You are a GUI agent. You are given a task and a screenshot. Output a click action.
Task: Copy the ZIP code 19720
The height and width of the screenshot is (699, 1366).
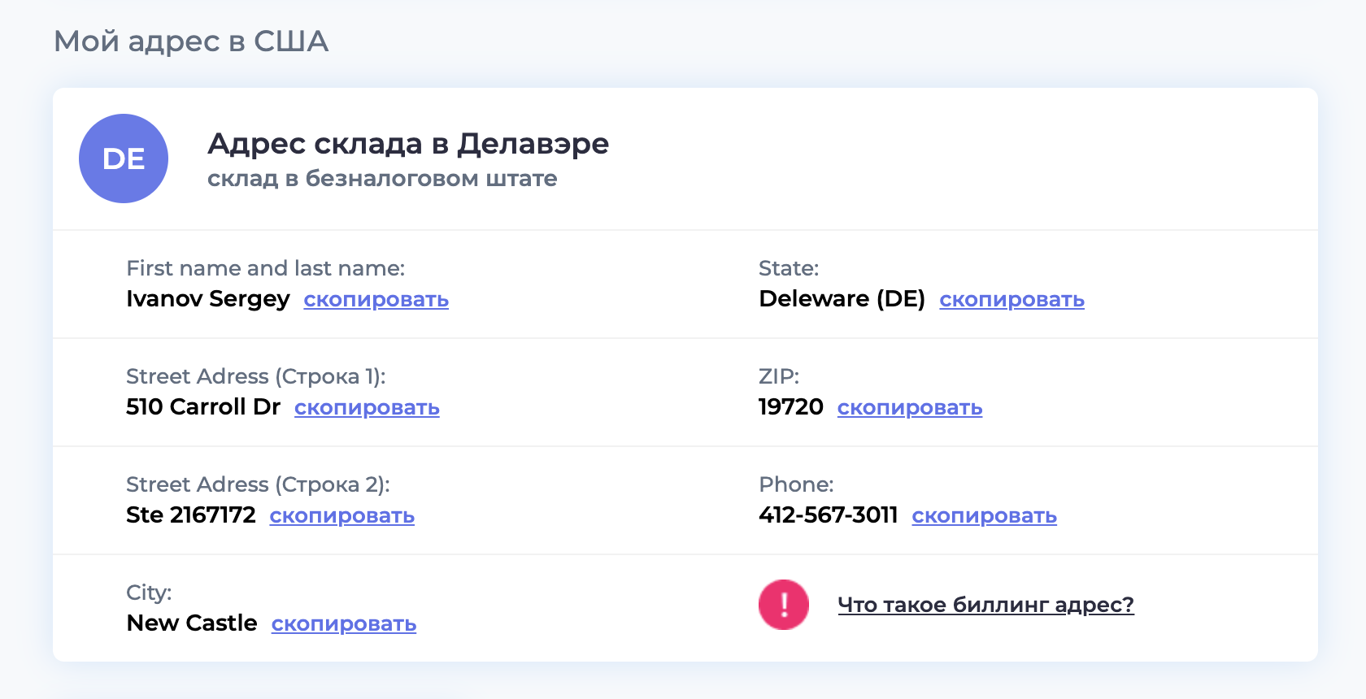[x=909, y=408]
